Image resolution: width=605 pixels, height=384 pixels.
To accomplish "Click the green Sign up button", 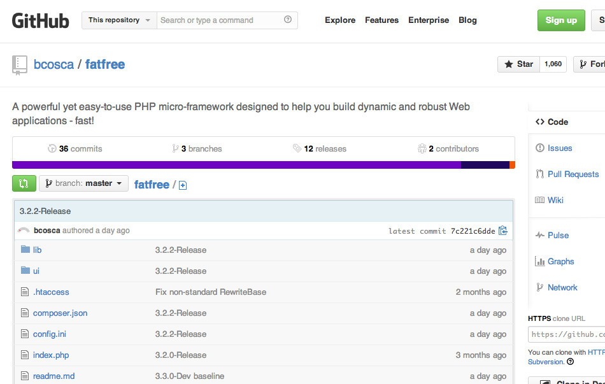I will [x=561, y=20].
